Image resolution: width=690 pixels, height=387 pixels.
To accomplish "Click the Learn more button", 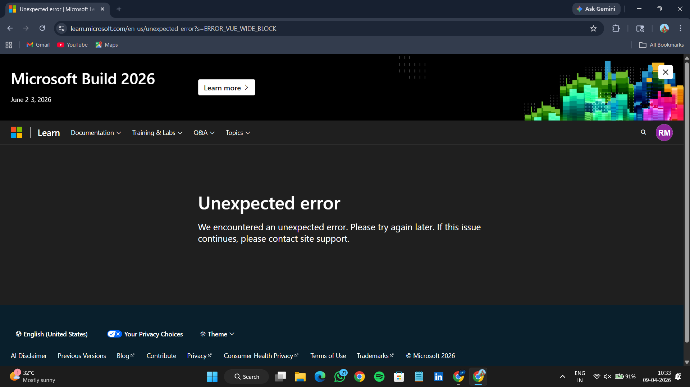I will [226, 87].
